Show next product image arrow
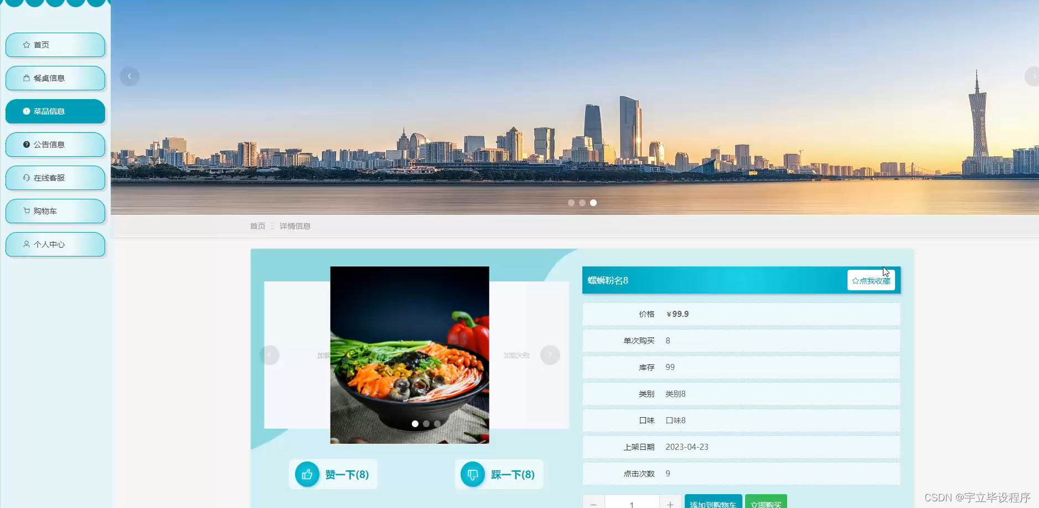This screenshot has width=1039, height=508. coord(550,355)
